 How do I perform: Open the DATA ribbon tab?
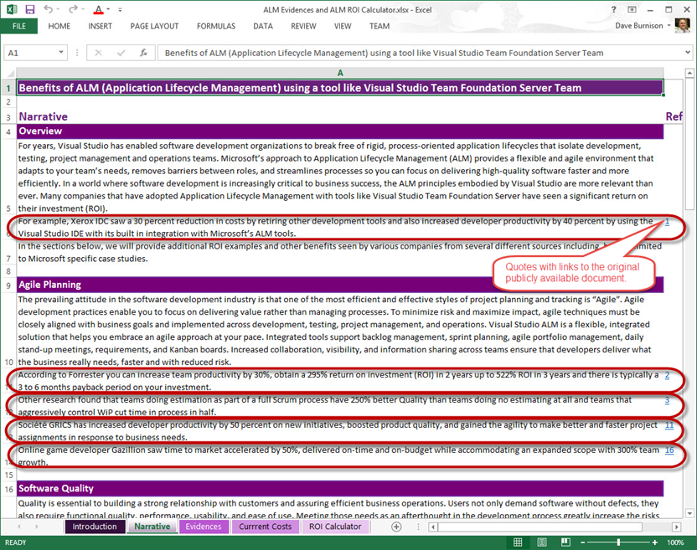pos(263,26)
